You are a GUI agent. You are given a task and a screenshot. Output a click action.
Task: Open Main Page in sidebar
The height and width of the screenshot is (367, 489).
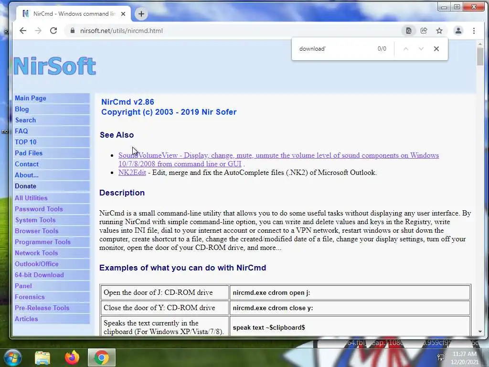pyautogui.click(x=30, y=98)
